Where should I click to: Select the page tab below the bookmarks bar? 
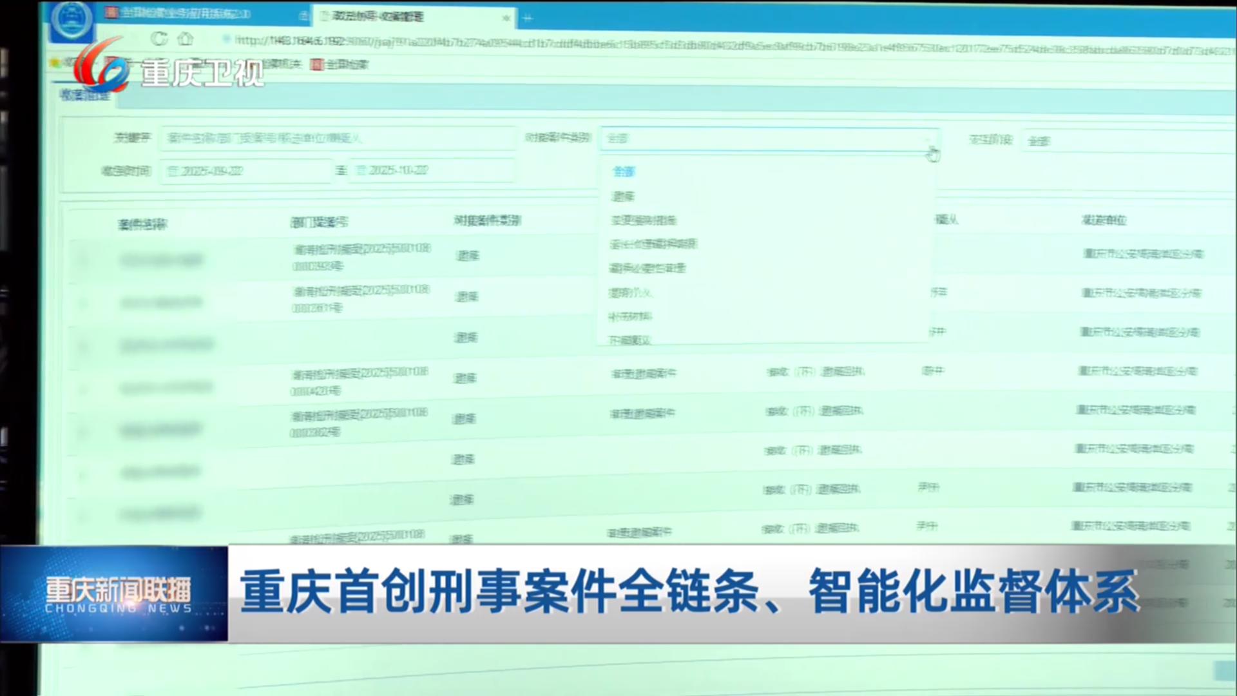click(85, 95)
